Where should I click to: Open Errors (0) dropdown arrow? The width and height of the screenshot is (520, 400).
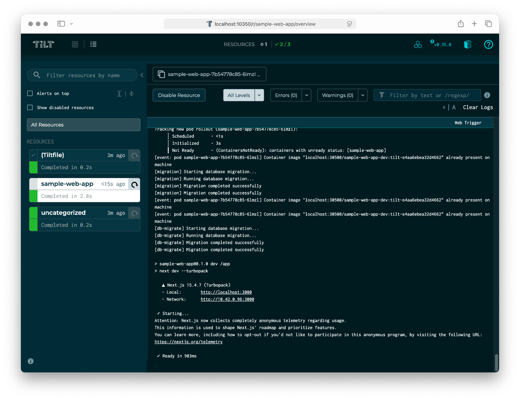coord(306,95)
